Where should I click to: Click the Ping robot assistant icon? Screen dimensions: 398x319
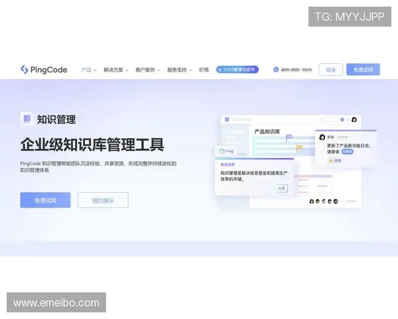(x=222, y=151)
